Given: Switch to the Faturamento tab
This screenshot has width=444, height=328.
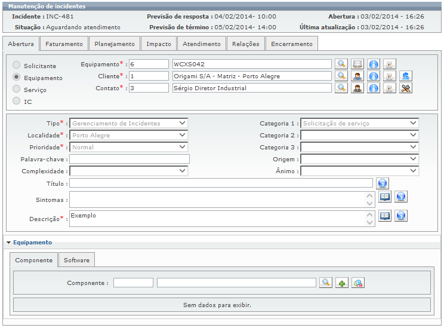Looking at the screenshot, I should tap(64, 44).
